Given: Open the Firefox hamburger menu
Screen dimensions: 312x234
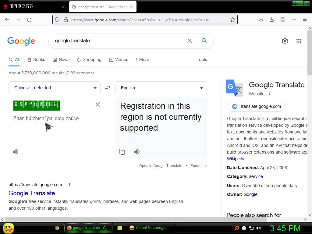Looking at the screenshot, I should (x=304, y=19).
